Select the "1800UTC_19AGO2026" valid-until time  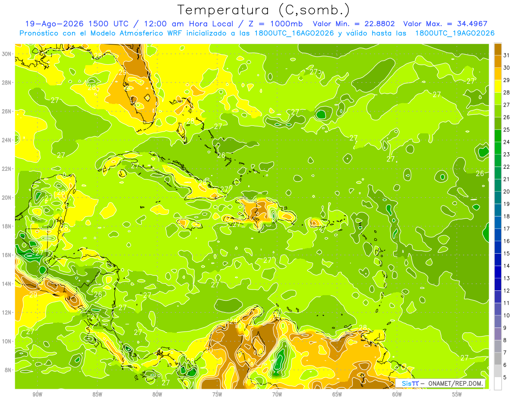[455, 33]
